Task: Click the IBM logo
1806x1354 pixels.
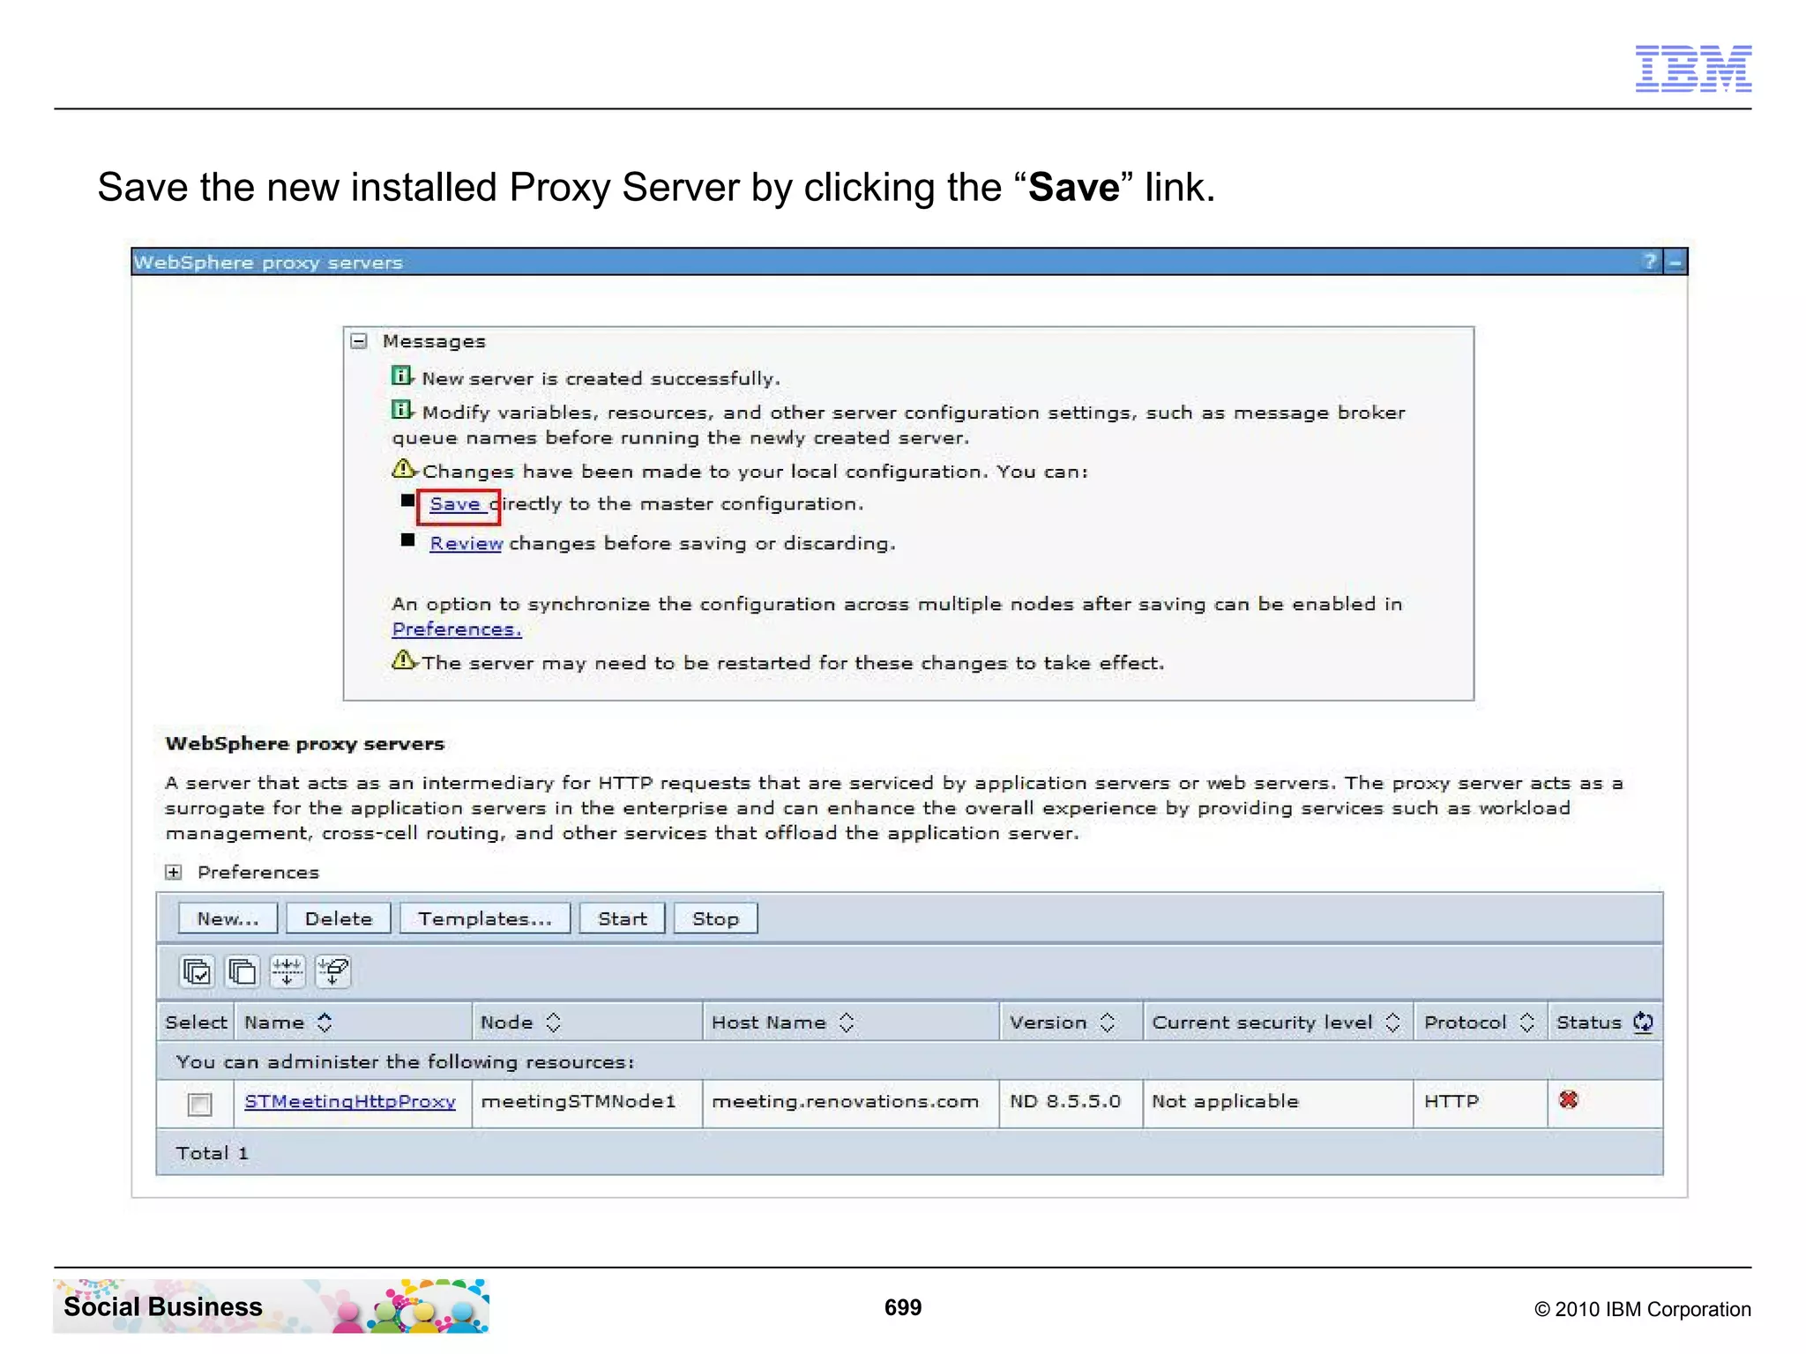Action: 1693,68
